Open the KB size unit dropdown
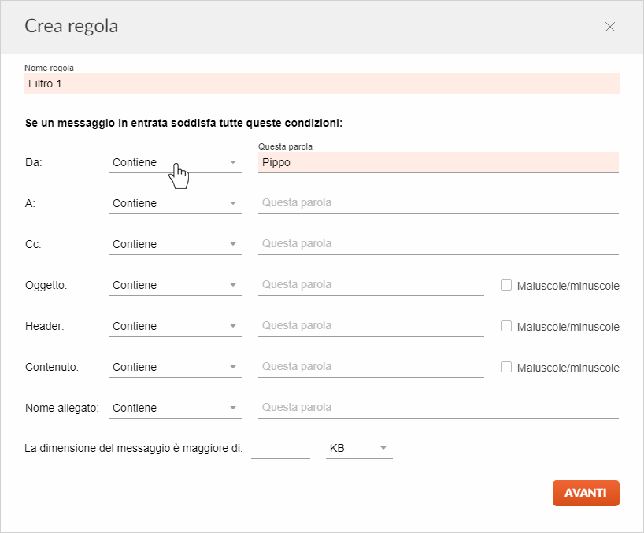Image resolution: width=644 pixels, height=533 pixels. 358,448
